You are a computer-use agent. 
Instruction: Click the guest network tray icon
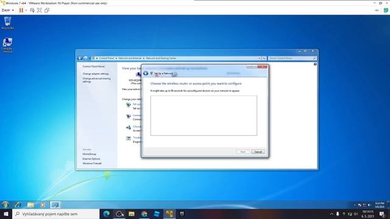(364, 205)
